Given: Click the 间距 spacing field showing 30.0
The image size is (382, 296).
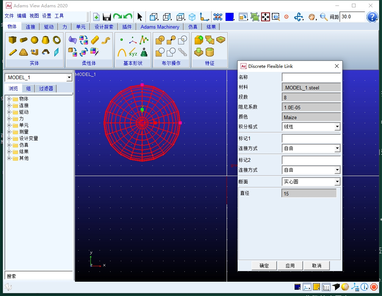Looking at the screenshot, I should pos(352,17).
